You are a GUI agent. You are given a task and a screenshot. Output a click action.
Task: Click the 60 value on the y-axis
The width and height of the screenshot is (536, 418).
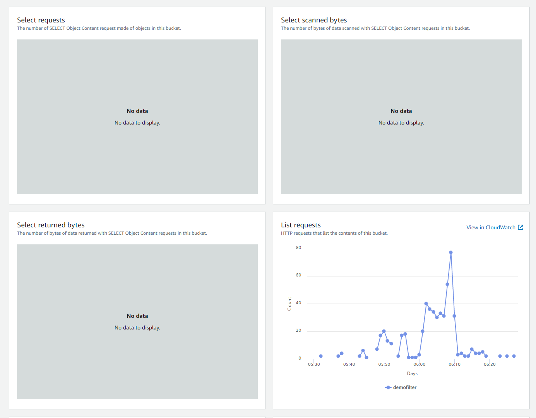click(298, 275)
